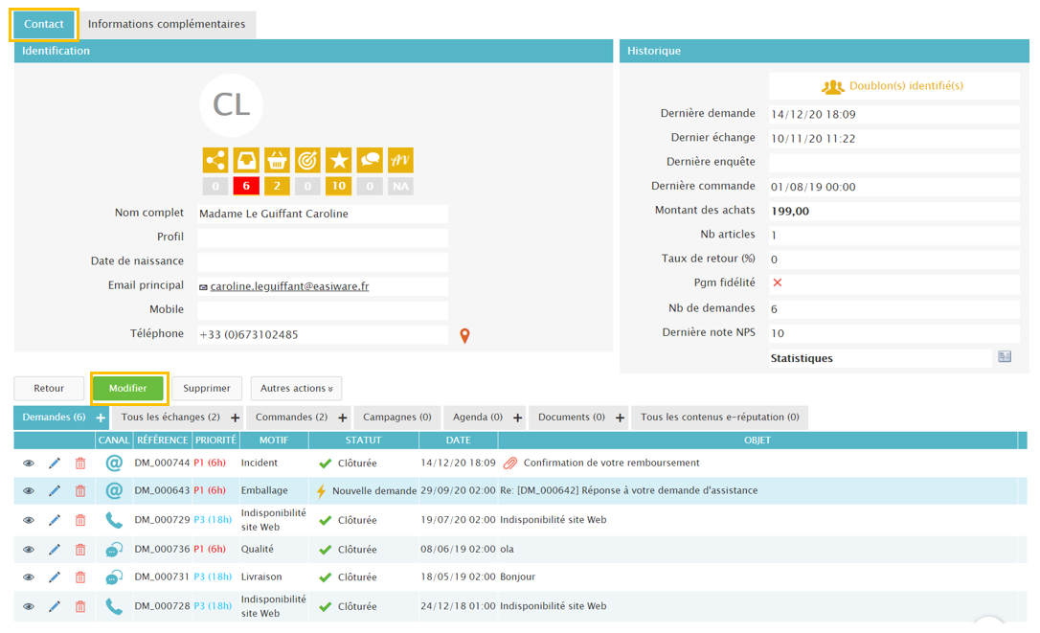Open the Tous les échanges tab
This screenshot has width=1040, height=633.
(x=170, y=418)
